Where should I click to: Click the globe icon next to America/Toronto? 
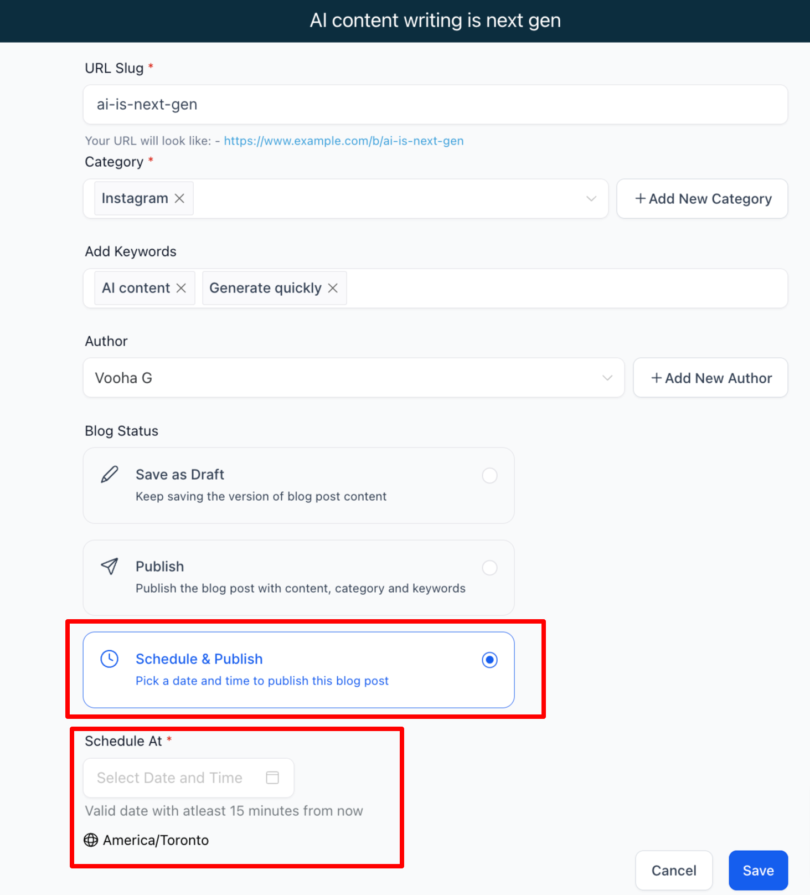(x=90, y=840)
